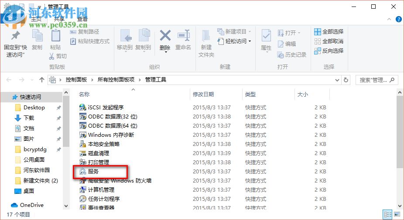Sort by the Type column header
This screenshot has width=404, height=220.
tap(250, 95)
